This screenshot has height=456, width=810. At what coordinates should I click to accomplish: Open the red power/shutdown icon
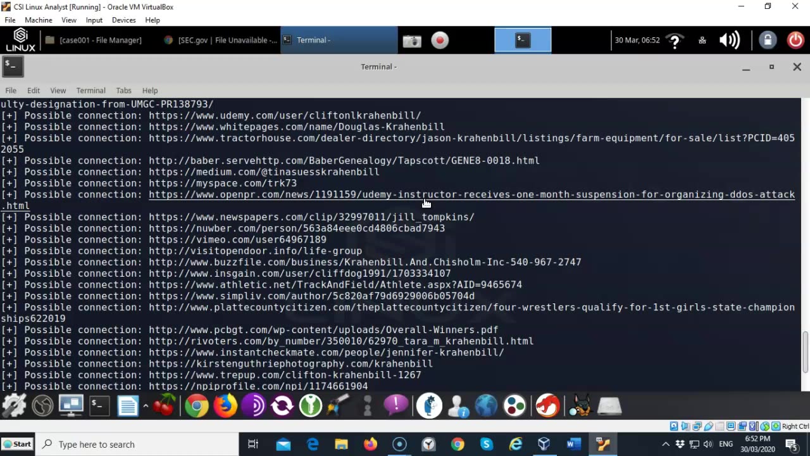coord(795,41)
